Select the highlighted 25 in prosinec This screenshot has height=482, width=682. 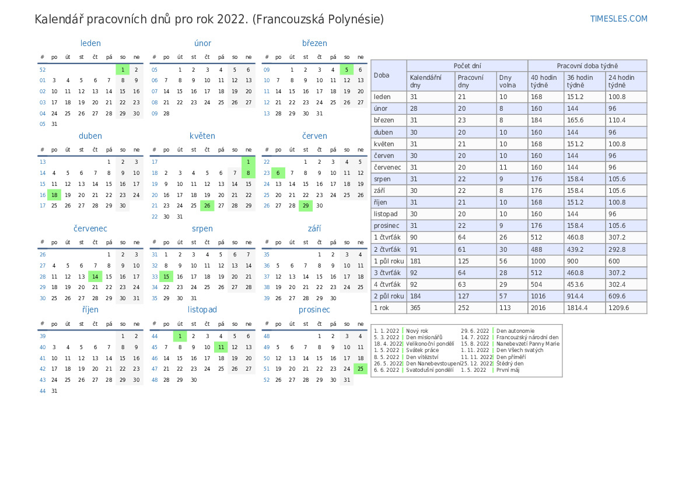click(361, 368)
